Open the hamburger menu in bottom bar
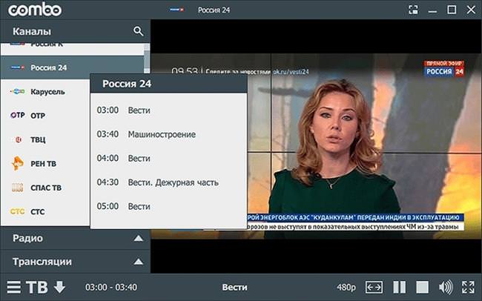The image size is (482, 301). point(14,287)
